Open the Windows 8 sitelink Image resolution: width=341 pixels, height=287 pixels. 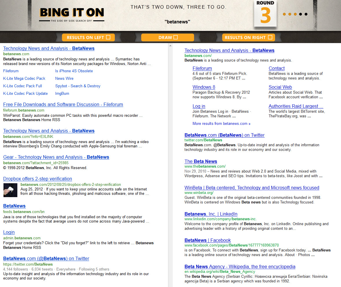[x=204, y=87]
